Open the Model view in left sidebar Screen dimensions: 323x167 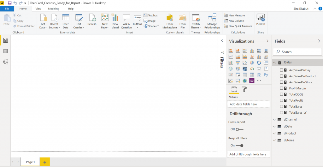(x=6, y=62)
